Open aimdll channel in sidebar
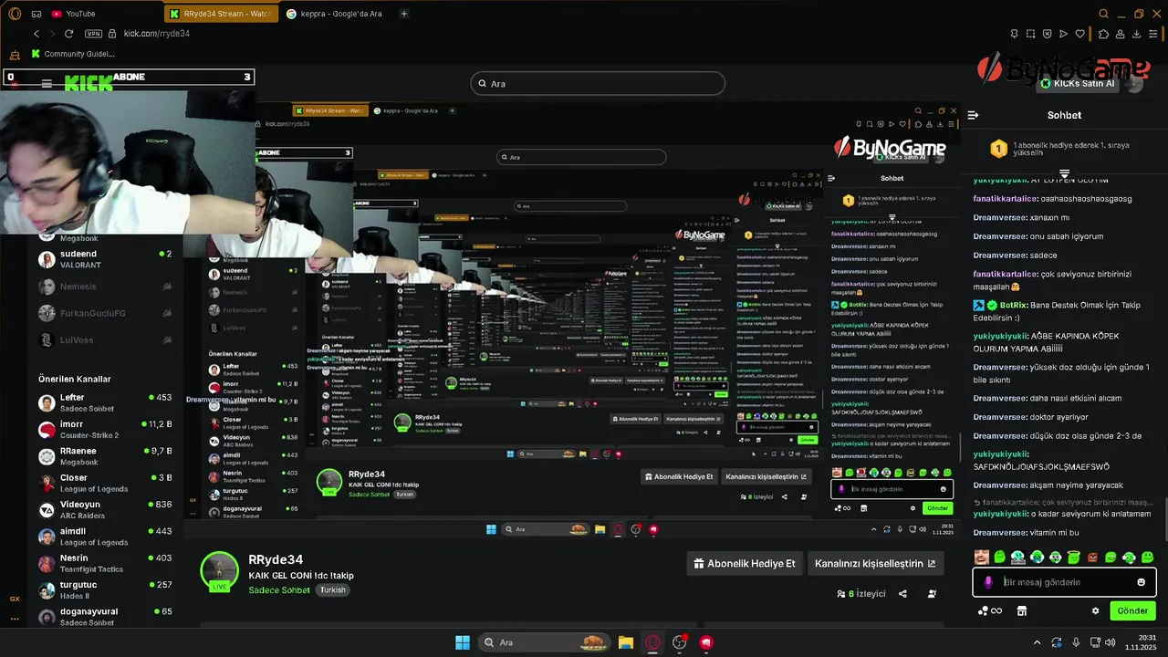Image resolution: width=1168 pixels, height=657 pixels. (x=105, y=536)
